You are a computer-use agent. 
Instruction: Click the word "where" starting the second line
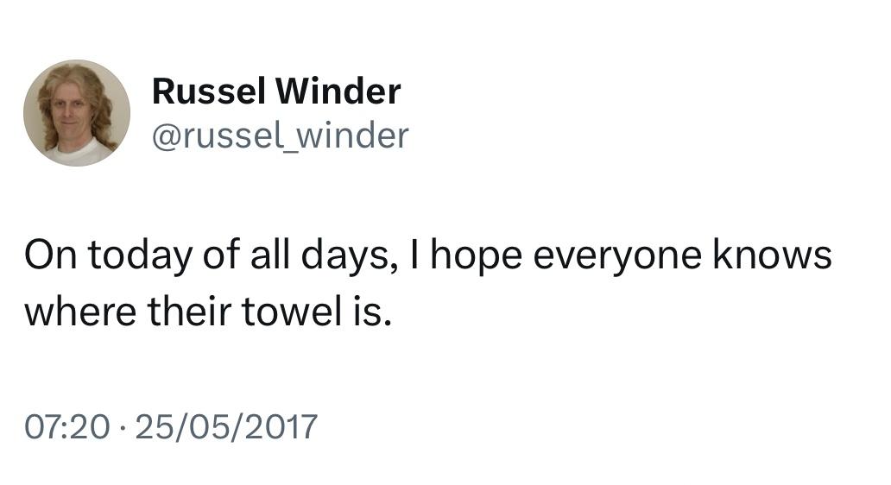coord(80,312)
